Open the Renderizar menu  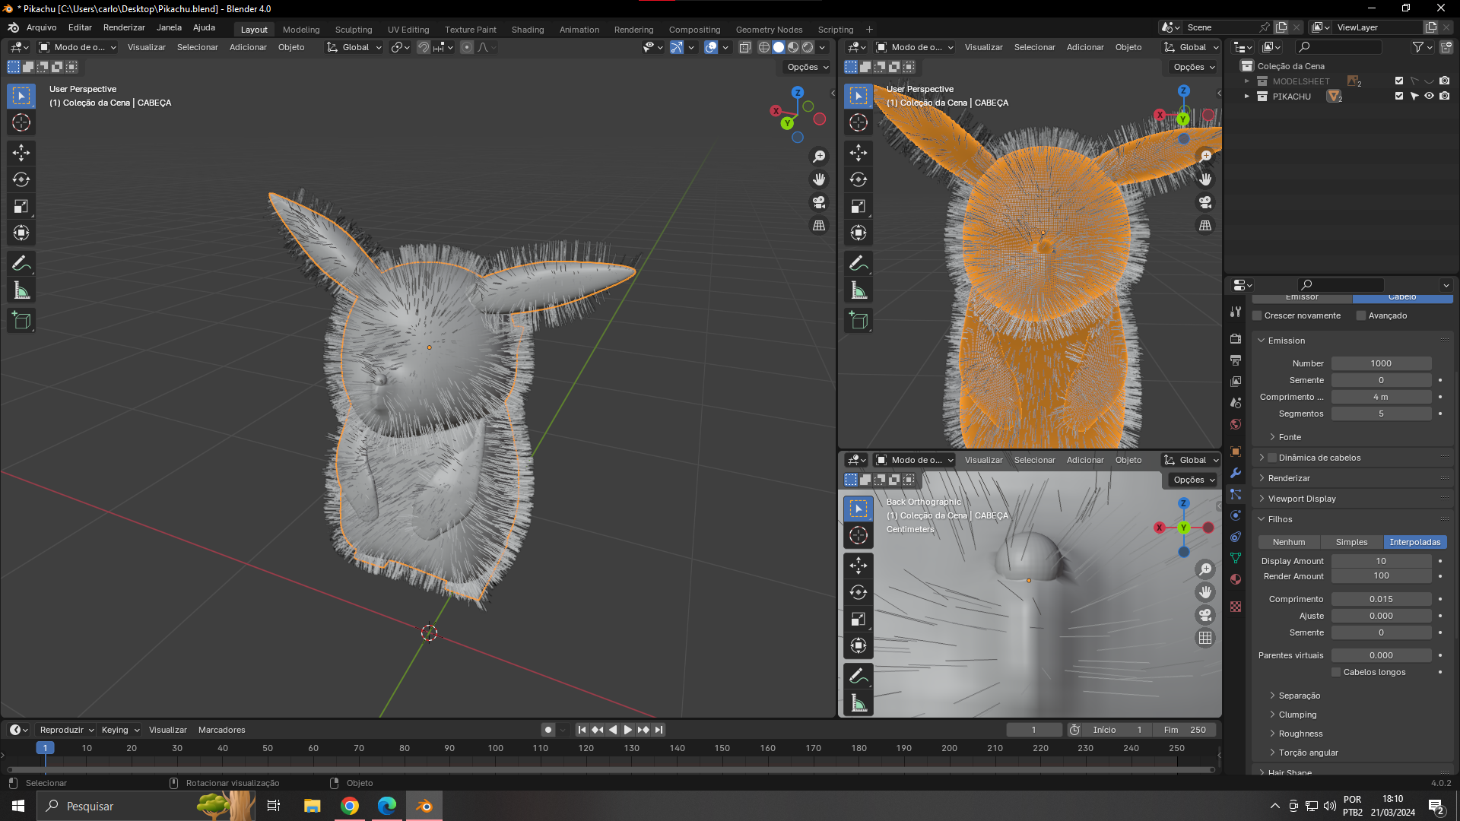[124, 27]
